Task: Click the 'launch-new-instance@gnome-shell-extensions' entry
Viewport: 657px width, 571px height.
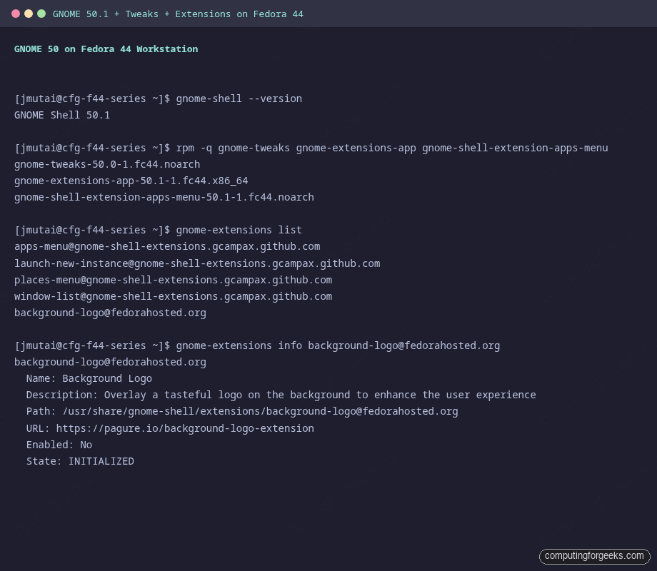Action: (x=197, y=263)
